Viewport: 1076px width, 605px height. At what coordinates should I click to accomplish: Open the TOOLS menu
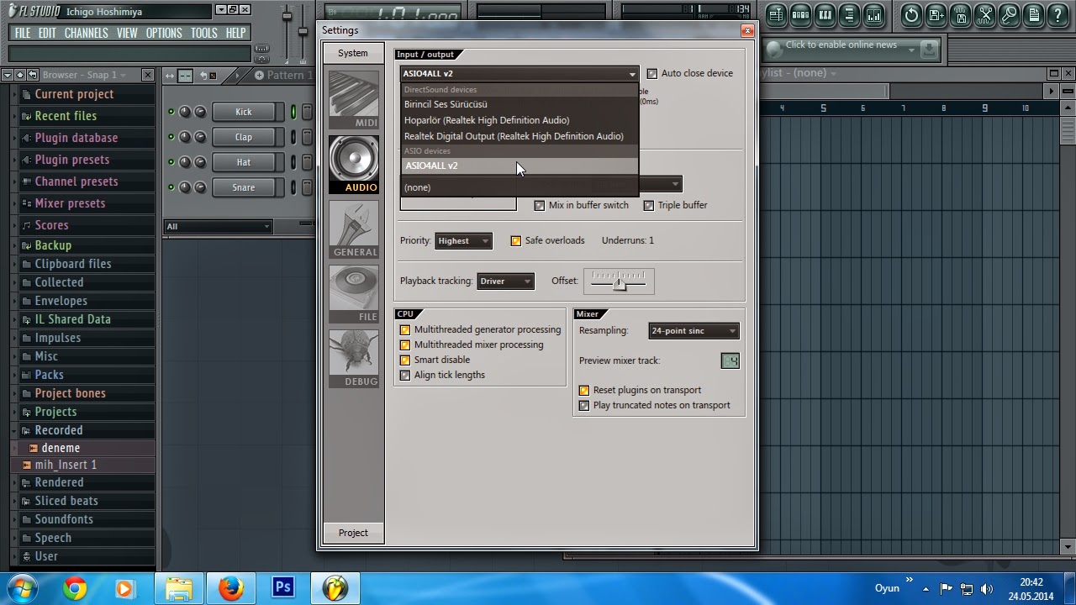203,33
